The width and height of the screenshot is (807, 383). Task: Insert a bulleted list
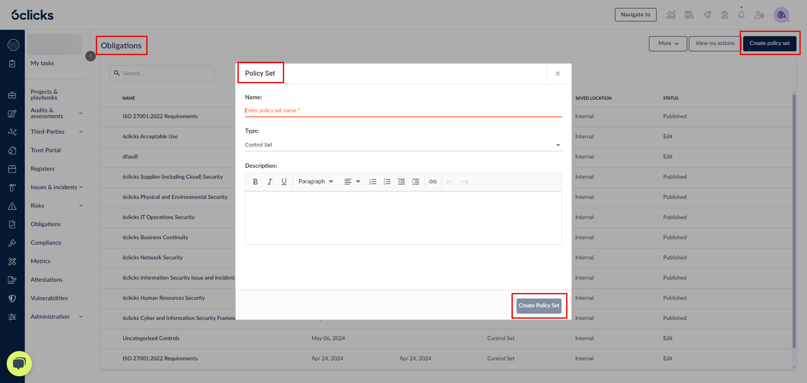387,182
